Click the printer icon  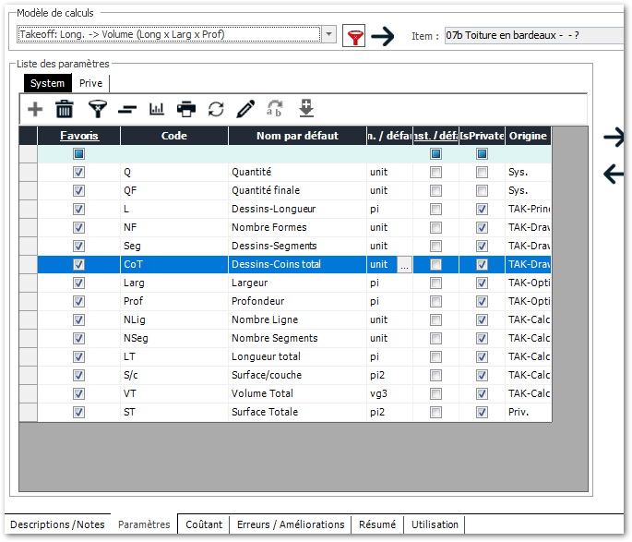[186, 109]
